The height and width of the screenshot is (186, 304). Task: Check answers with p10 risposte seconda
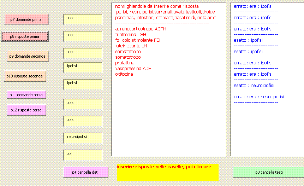[25, 76]
